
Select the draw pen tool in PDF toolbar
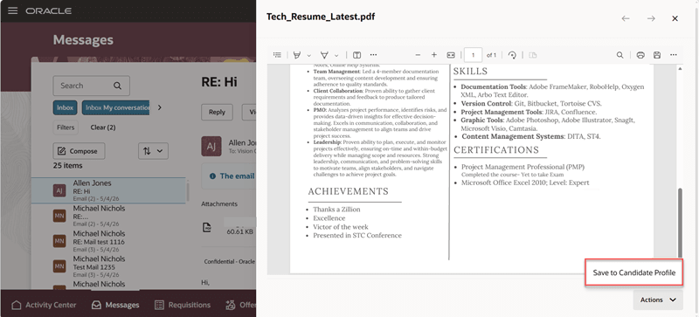[x=324, y=55]
